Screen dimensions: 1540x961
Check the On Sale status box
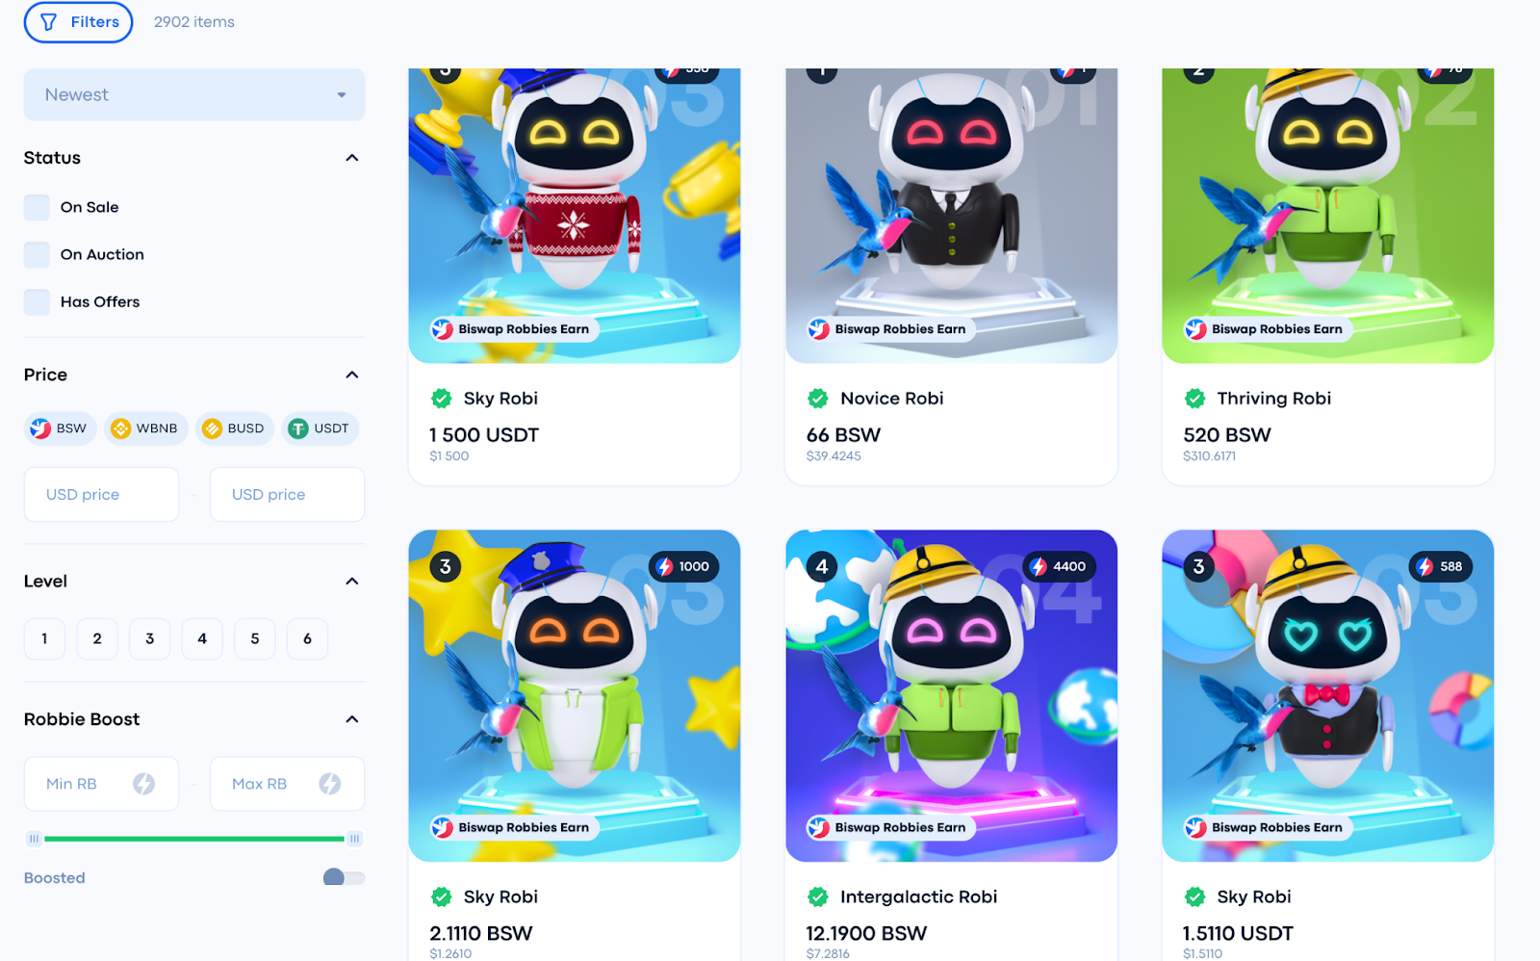37,207
